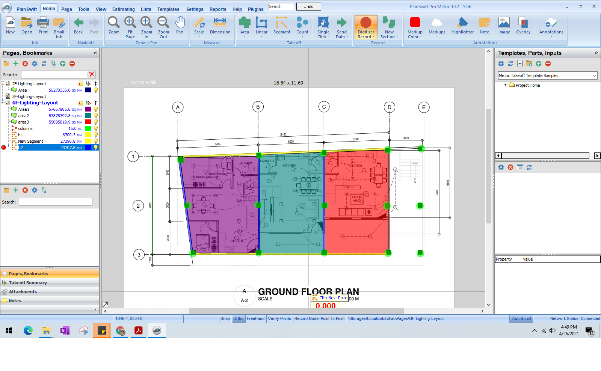
Task: Enable FreeHand mode in the status bar
Action: pyautogui.click(x=255, y=318)
